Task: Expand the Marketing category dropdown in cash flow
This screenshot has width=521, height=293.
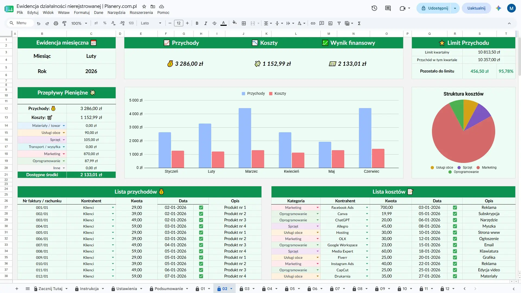Action: [64, 154]
